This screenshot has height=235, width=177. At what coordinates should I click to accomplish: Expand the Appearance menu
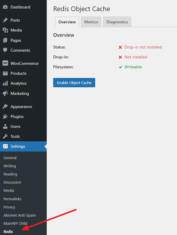(x=21, y=107)
